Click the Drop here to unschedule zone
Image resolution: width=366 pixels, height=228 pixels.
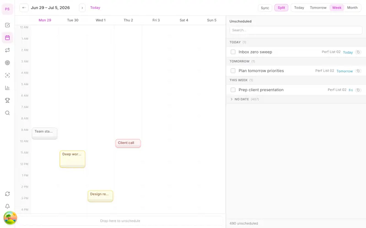120,221
